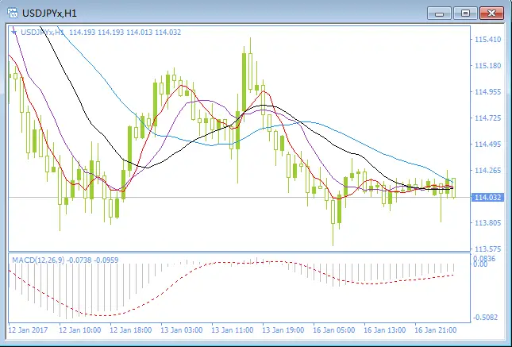This screenshot has height=347, width=512.
Task: Click the 16 Jan 05:00 time axis label
Action: point(333,330)
